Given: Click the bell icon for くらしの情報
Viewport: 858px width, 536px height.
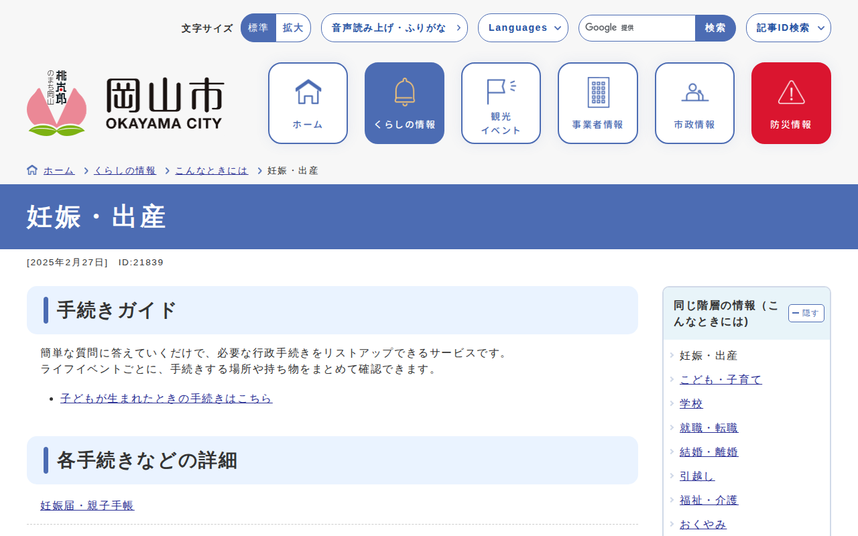Looking at the screenshot, I should 404,92.
